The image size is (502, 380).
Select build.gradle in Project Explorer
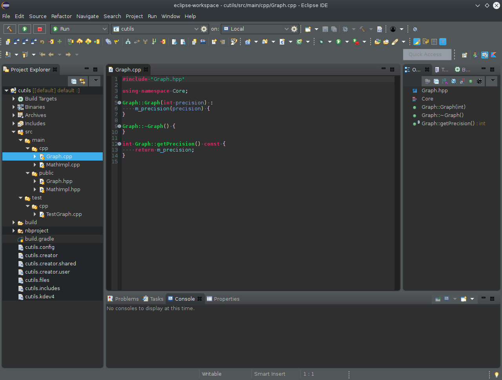[x=39, y=239]
